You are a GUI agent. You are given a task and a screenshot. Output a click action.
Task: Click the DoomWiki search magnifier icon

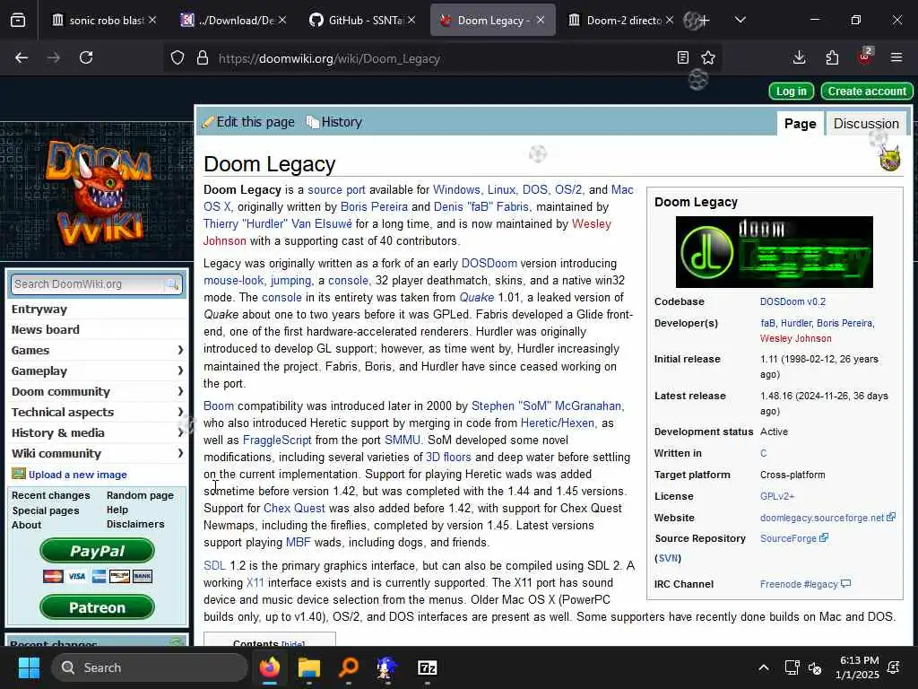pyautogui.click(x=172, y=284)
